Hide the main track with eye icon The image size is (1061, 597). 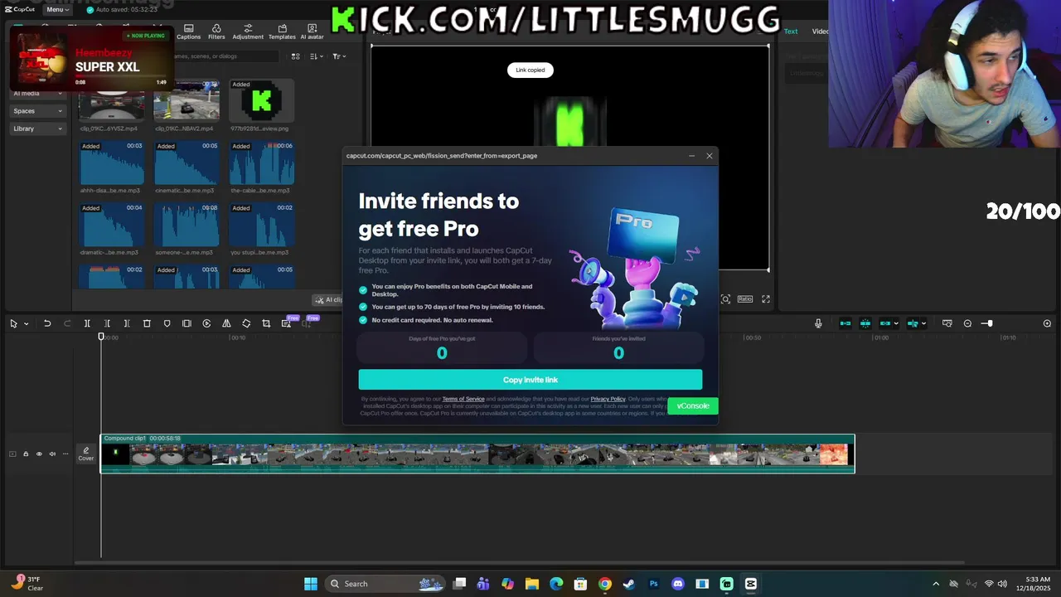39,454
